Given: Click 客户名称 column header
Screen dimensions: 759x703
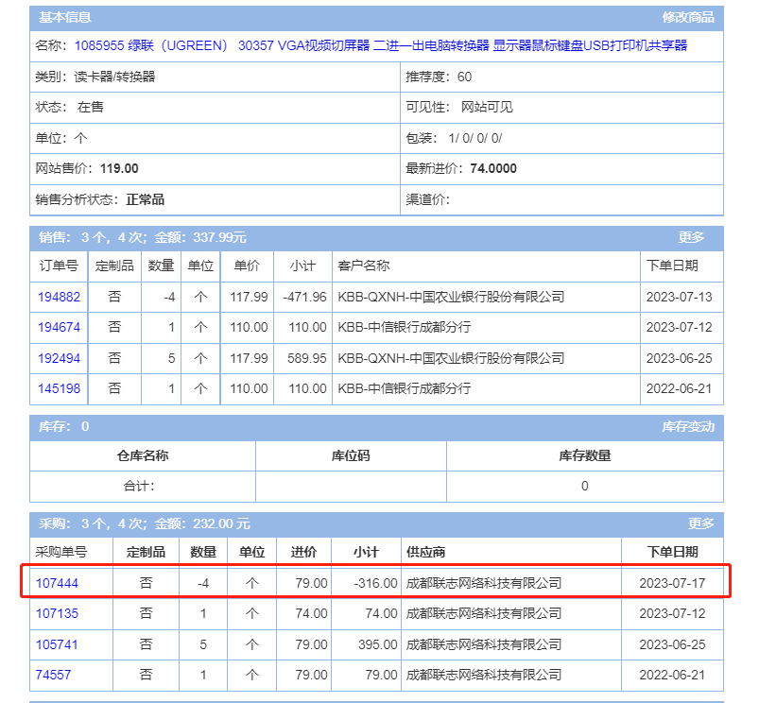Looking at the screenshot, I should 364,266.
